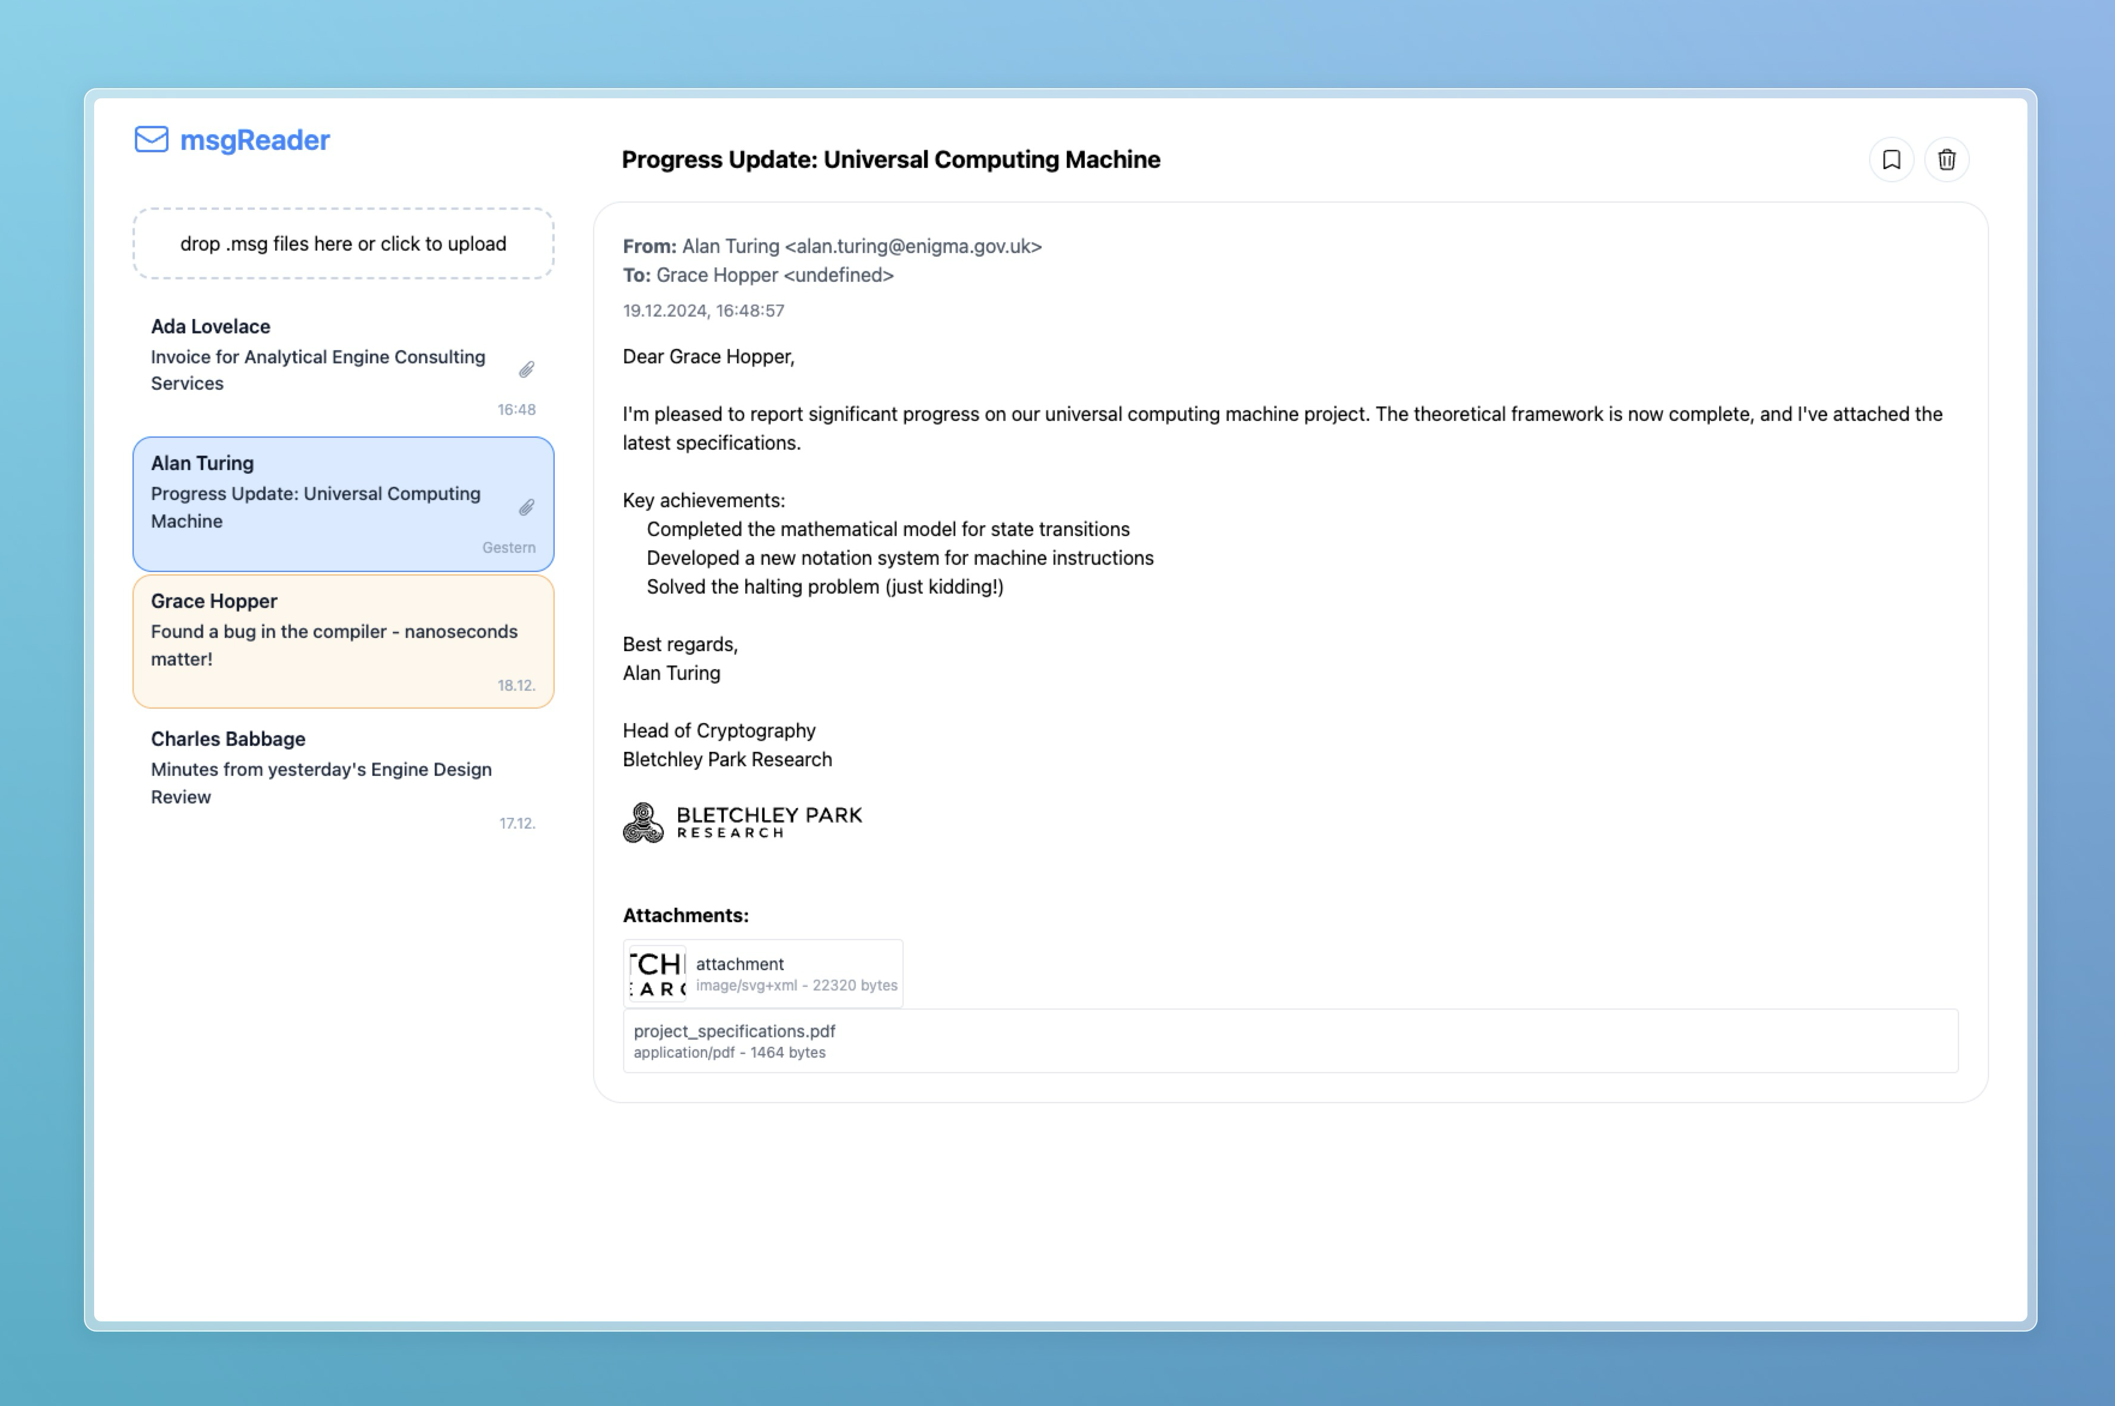Click the msgReader title text
The width and height of the screenshot is (2115, 1406).
coord(255,140)
